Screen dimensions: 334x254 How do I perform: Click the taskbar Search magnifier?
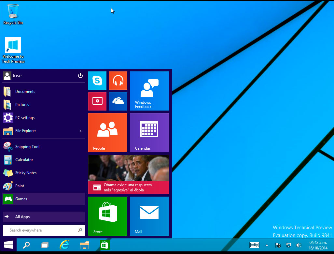point(26,245)
